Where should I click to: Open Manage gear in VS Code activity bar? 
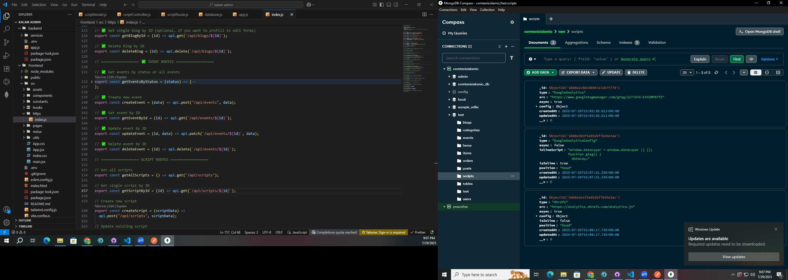[6, 223]
